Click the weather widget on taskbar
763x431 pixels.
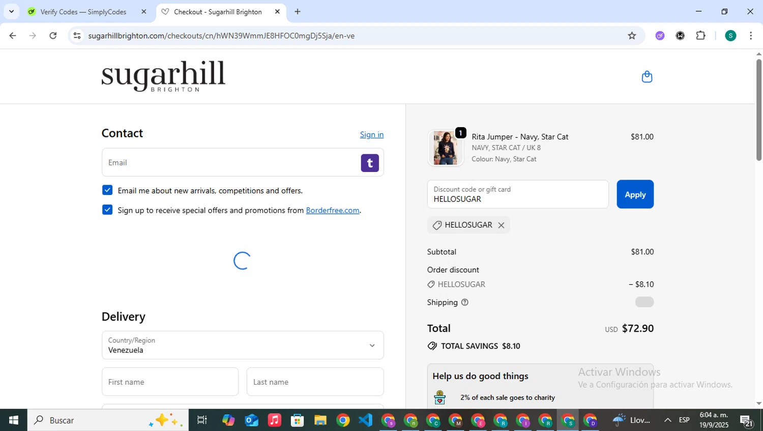point(631,420)
